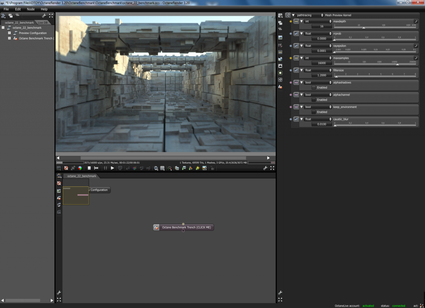Open the int type dropdown for maxdepth
The height and width of the screenshot is (308, 425).
click(x=318, y=22)
